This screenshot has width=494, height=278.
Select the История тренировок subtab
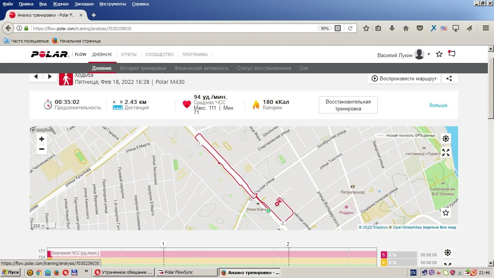coord(143,68)
